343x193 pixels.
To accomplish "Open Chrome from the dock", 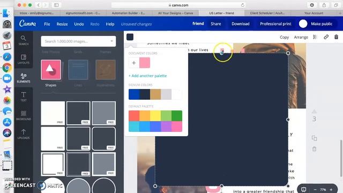I will pos(7,68).
